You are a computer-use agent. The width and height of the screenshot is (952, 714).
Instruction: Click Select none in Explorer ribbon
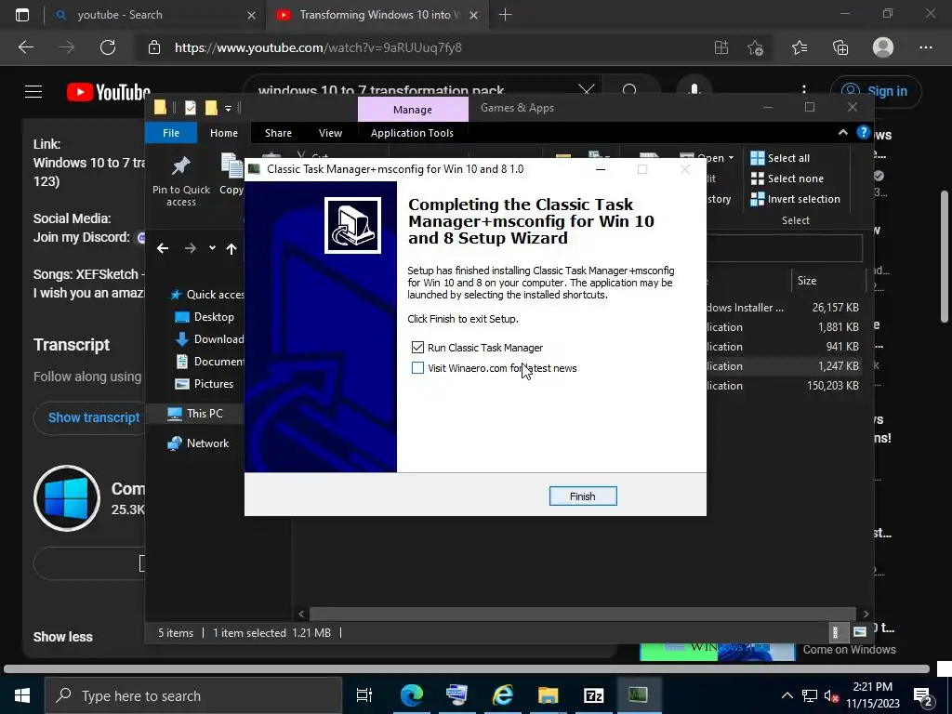787,178
